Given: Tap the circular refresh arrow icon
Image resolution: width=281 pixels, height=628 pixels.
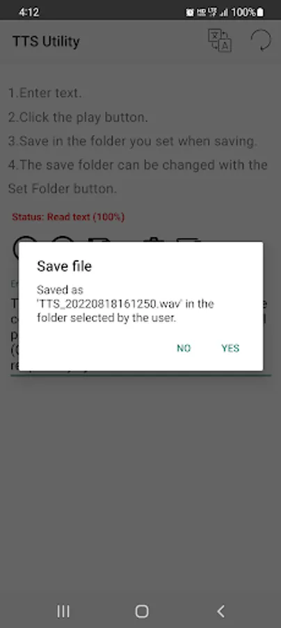Looking at the screenshot, I should click(x=261, y=40).
